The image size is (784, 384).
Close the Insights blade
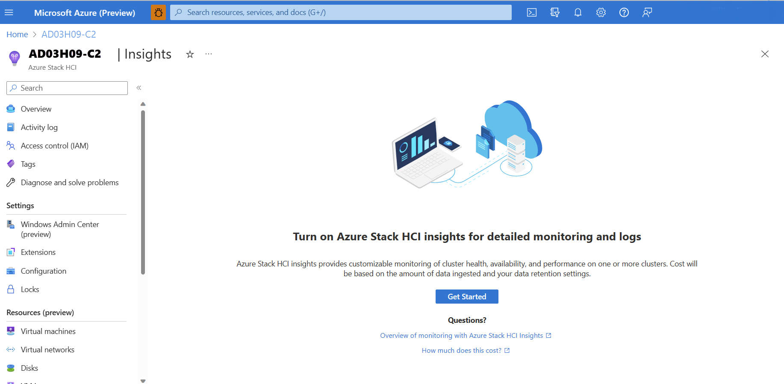click(765, 54)
